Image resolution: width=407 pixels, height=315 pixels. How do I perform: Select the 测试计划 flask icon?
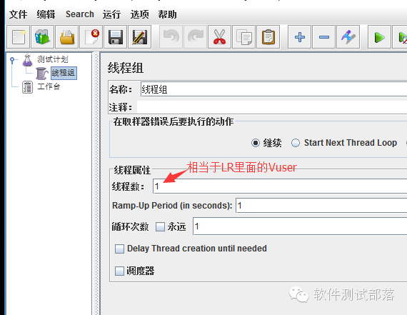point(27,60)
